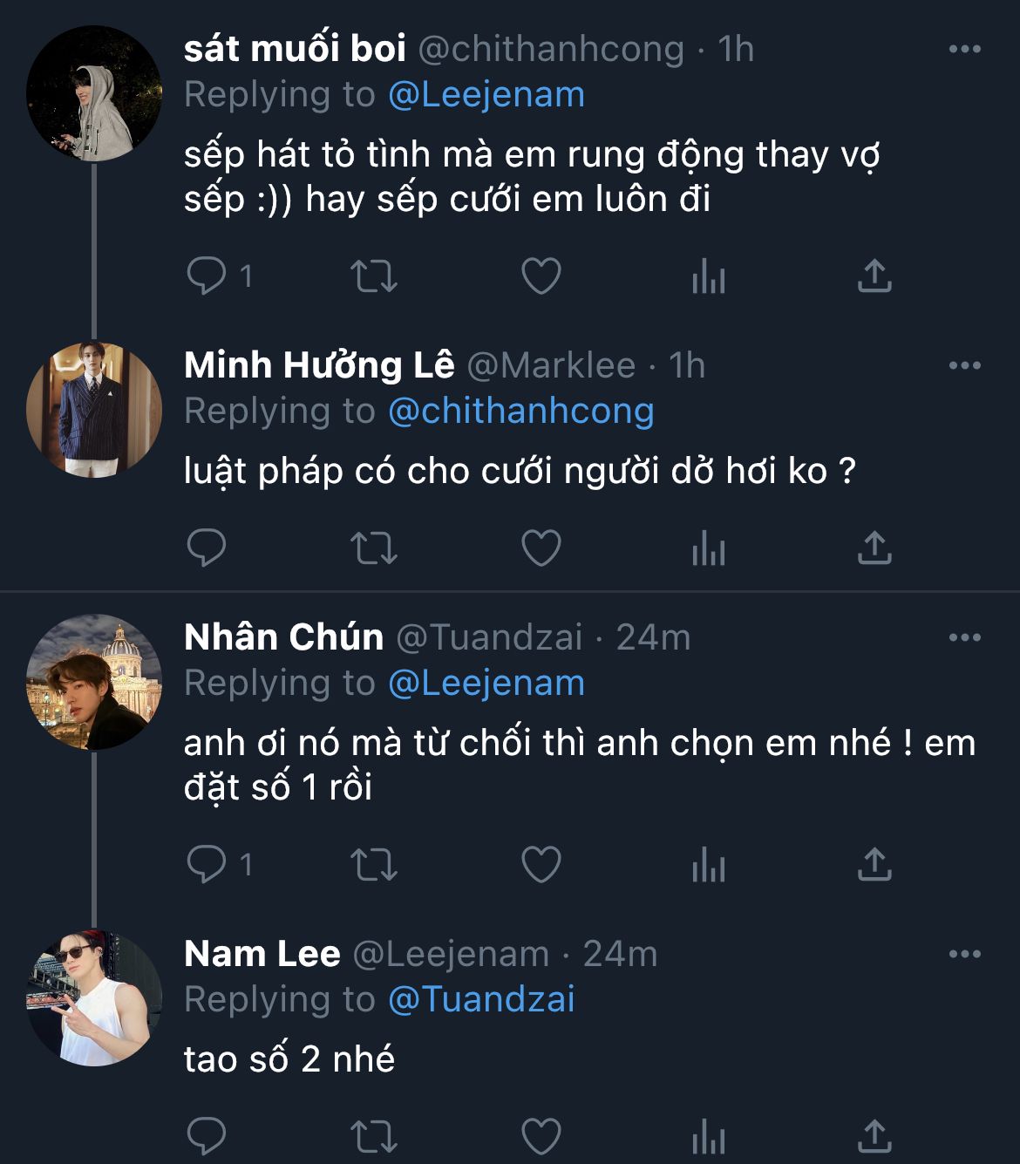Open Nhân Chún's profile picture
The width and height of the screenshot is (1020, 1164).
(x=94, y=682)
